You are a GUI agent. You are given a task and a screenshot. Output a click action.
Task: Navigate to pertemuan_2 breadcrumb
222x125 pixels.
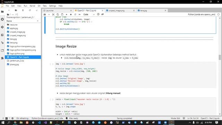[x=27, y=17]
